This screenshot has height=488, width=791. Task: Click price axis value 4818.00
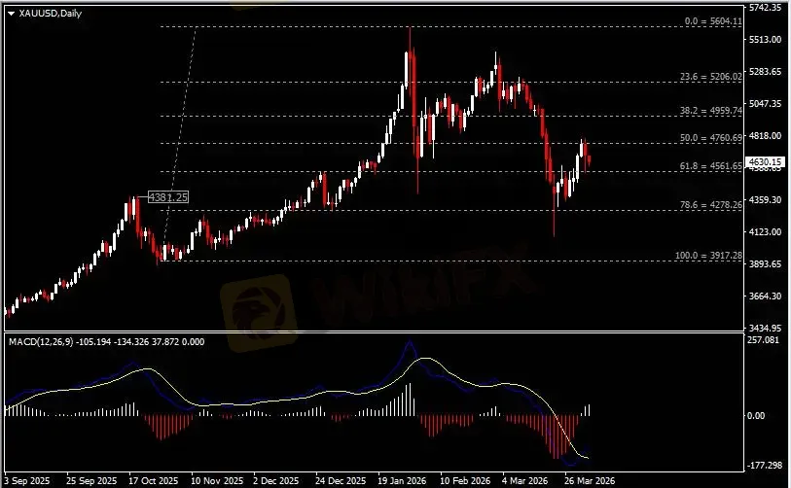tap(766, 136)
